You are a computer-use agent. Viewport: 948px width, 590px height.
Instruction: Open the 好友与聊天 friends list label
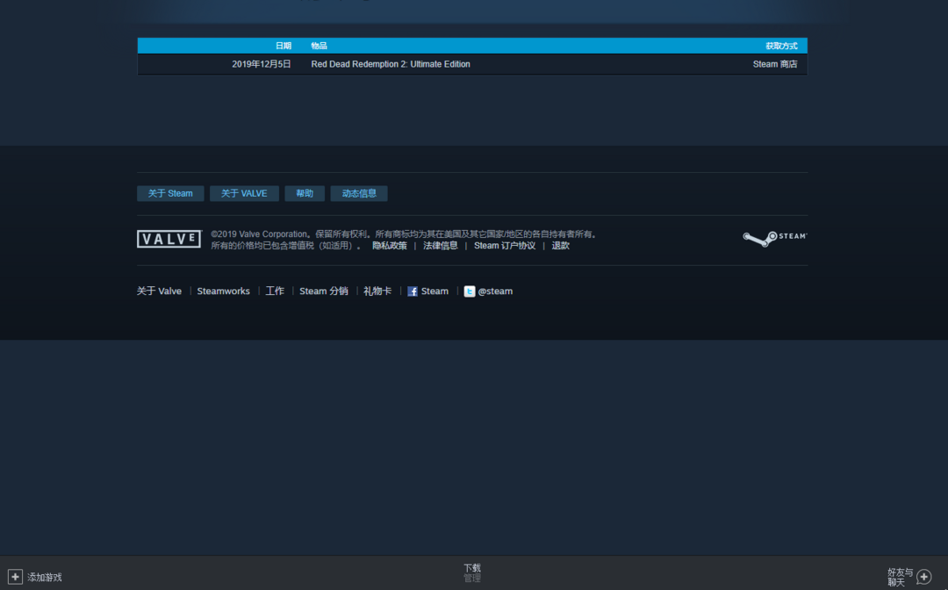tap(901, 578)
